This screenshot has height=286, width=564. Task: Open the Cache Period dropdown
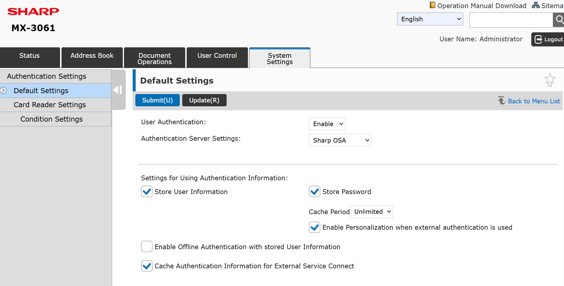[371, 212]
